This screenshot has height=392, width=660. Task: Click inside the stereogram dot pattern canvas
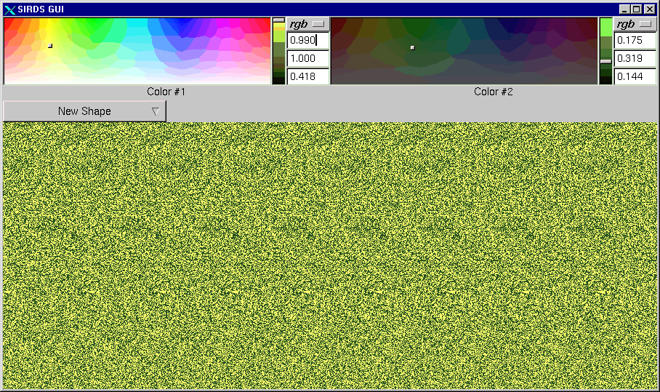330,255
